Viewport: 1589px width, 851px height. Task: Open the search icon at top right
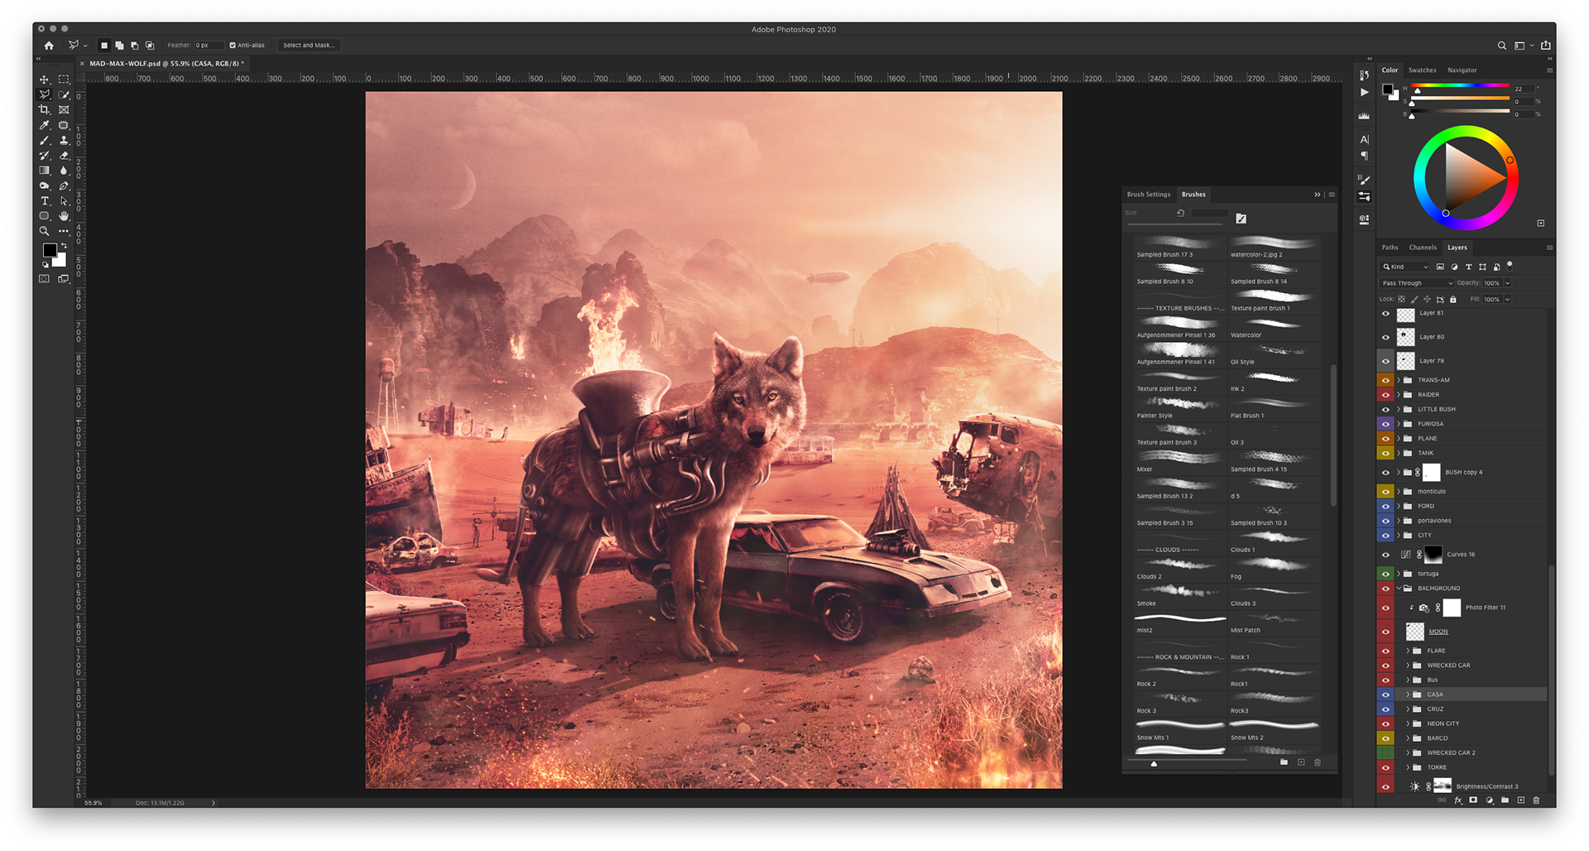[x=1501, y=46]
